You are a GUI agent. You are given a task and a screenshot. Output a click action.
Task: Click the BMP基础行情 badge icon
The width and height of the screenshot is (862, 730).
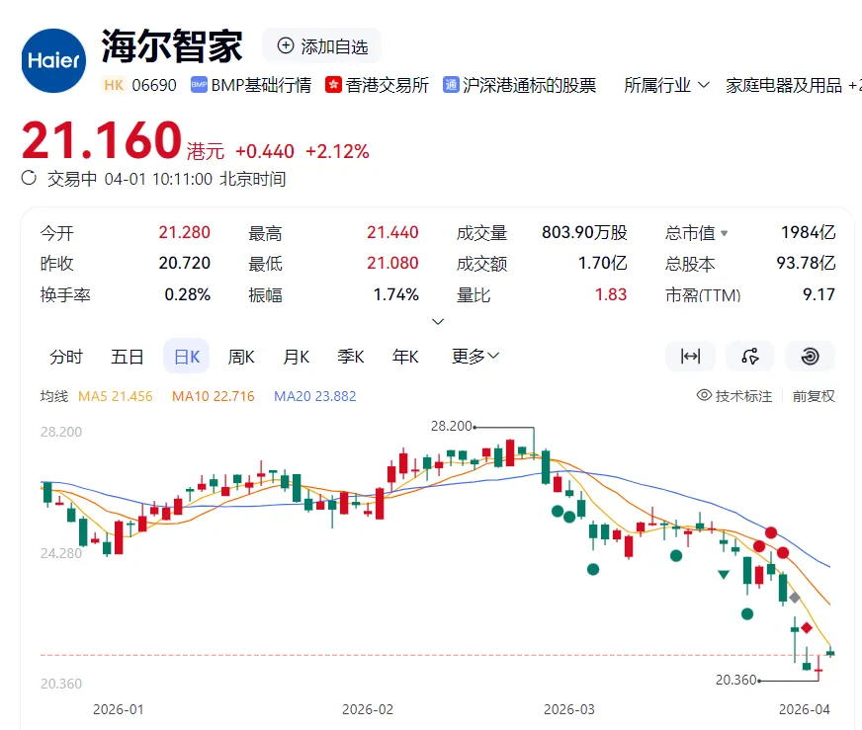coord(199,85)
